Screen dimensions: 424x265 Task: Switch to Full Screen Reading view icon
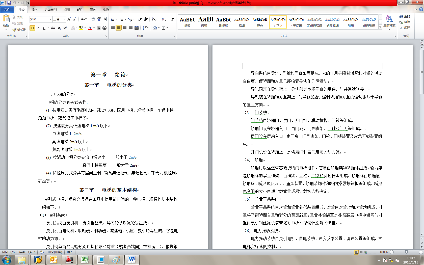[x=361, y=252]
